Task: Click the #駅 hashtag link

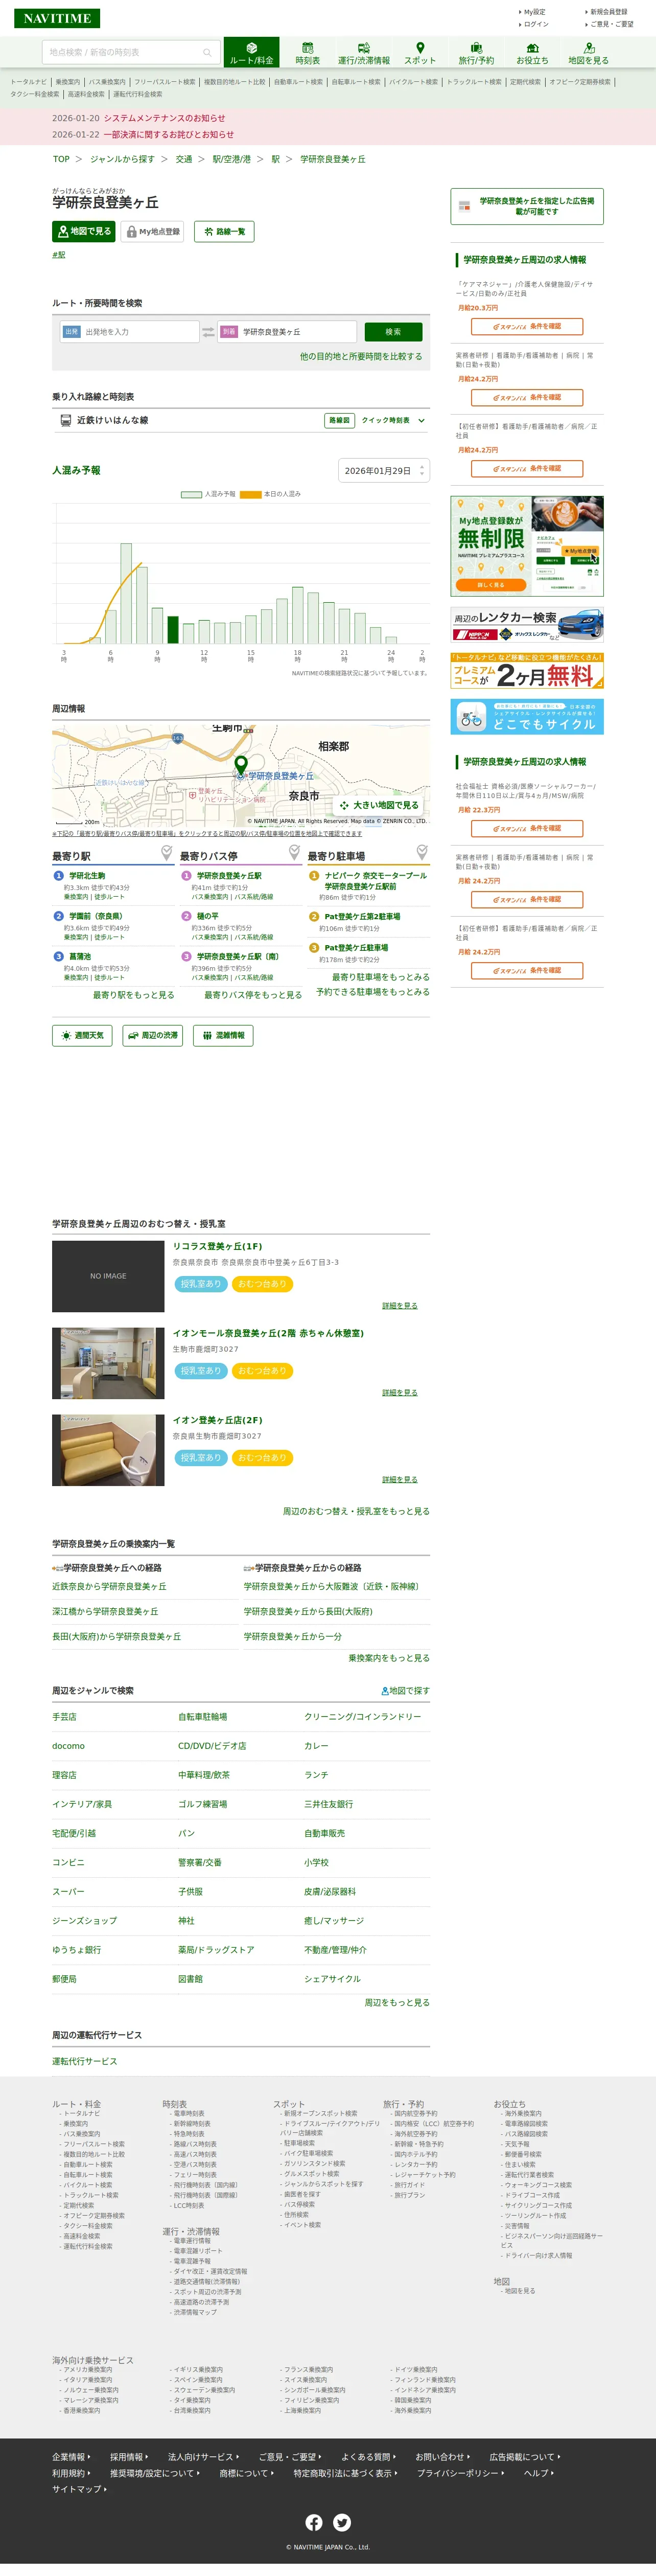Action: 59,255
